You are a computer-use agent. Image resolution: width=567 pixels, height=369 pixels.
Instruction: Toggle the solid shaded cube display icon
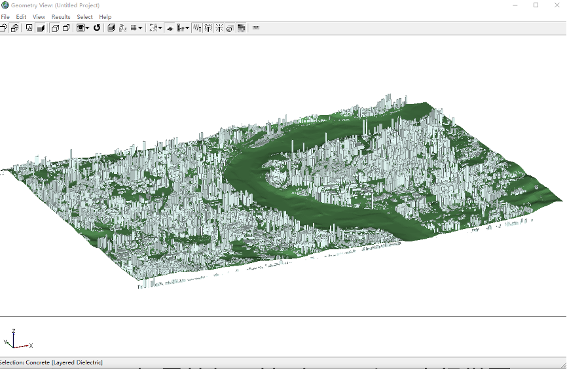(x=41, y=28)
